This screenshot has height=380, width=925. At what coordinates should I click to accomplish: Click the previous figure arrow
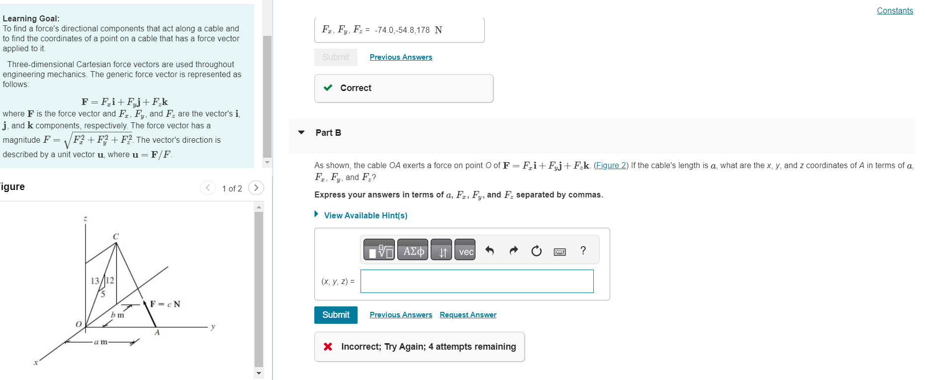[207, 188]
